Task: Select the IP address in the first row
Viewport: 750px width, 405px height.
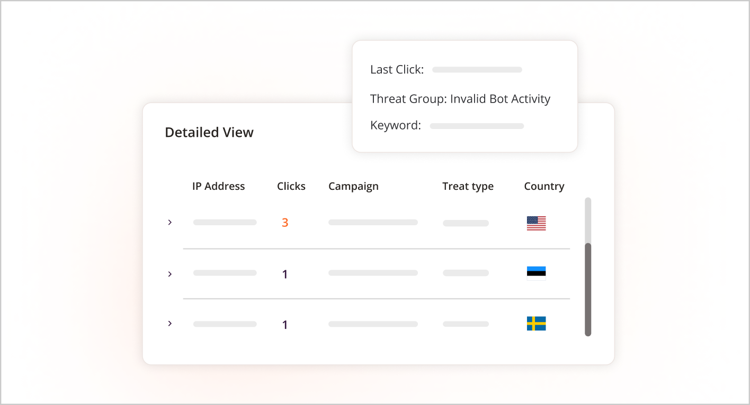Action: (x=225, y=223)
